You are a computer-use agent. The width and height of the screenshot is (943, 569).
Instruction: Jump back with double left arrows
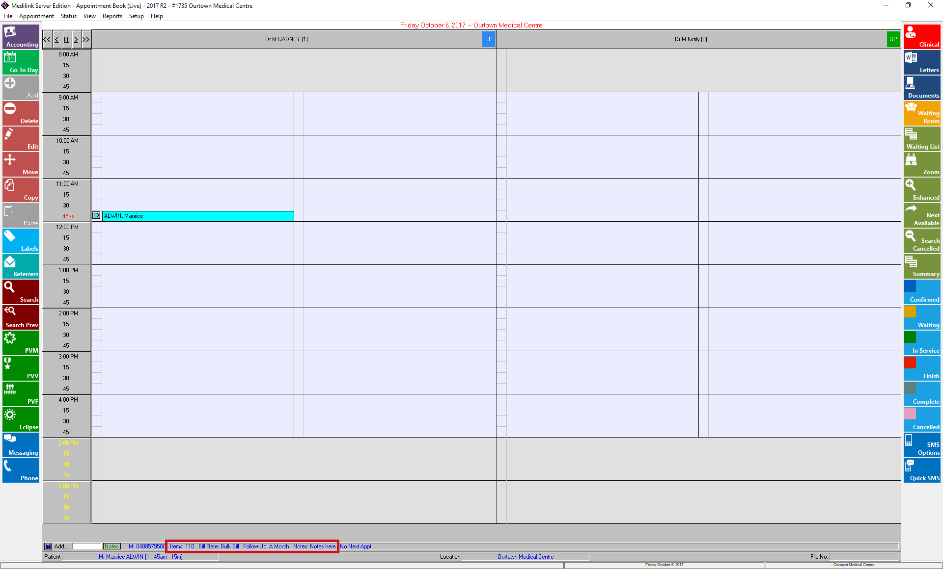click(47, 39)
